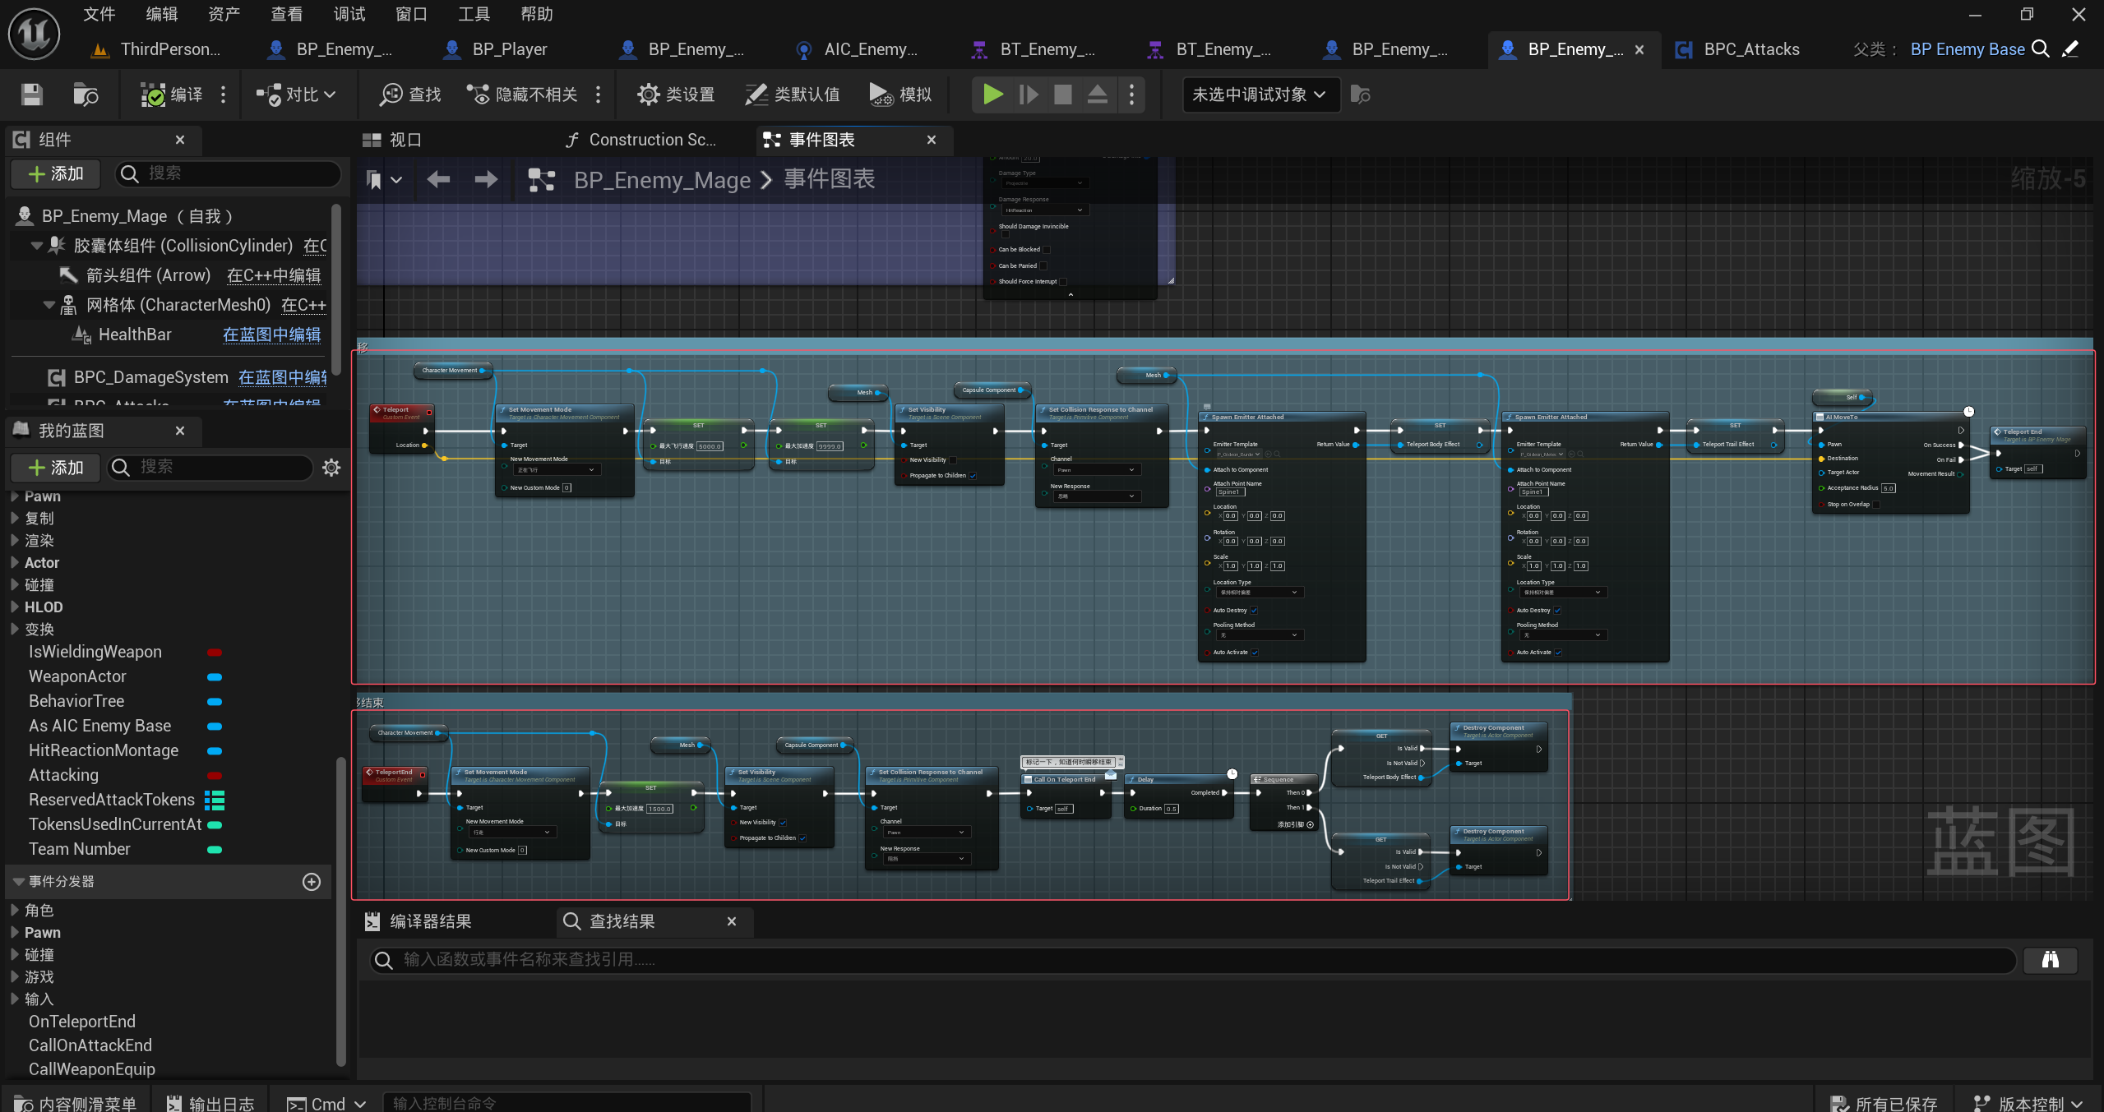Open browse to asset in content browser icon
The width and height of the screenshot is (2104, 1112).
pyautogui.click(x=86, y=95)
